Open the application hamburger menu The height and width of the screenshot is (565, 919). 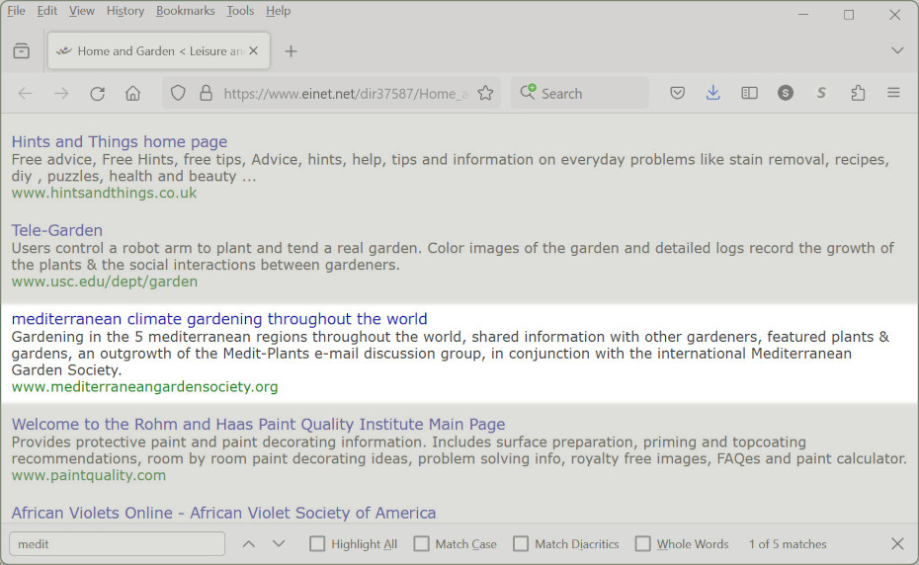[x=893, y=93]
